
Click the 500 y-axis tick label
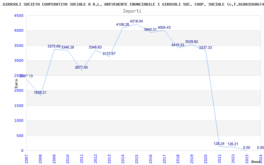click(x=20, y=136)
